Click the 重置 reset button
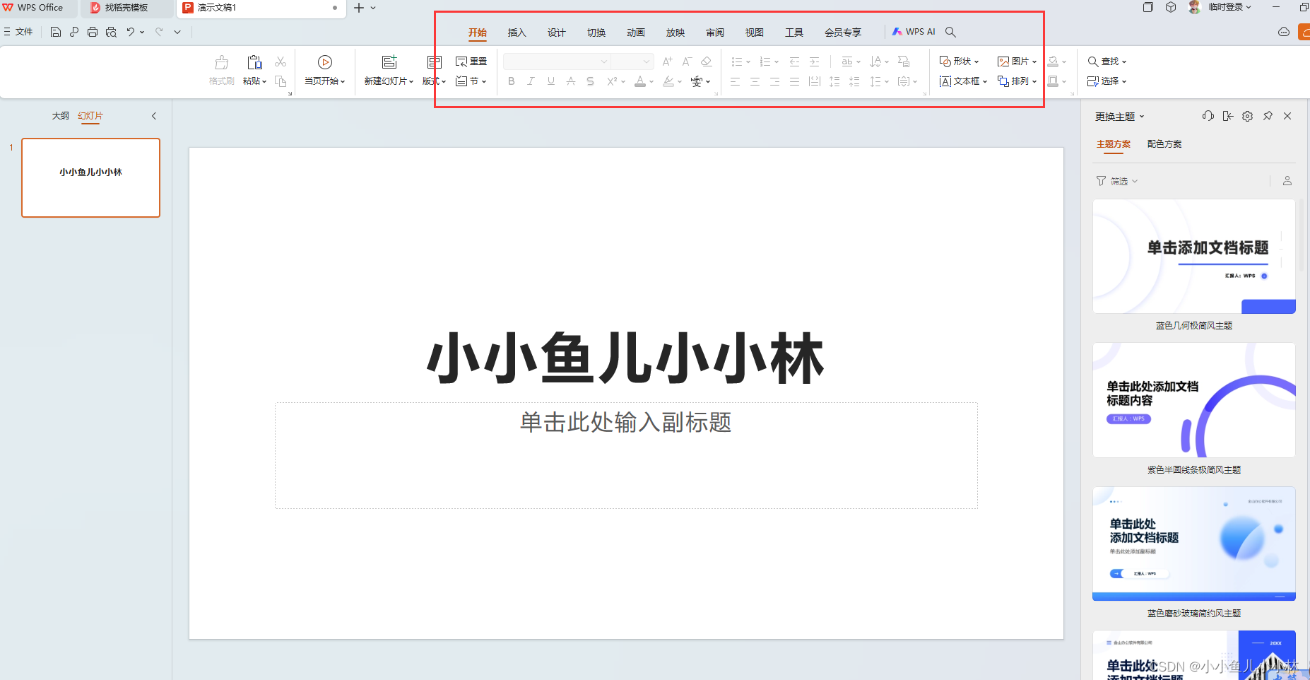Image resolution: width=1310 pixels, height=680 pixels. pos(472,61)
